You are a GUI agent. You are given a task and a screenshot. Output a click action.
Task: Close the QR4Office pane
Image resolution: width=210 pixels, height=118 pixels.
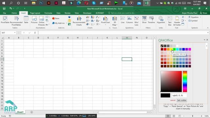pos(207,40)
